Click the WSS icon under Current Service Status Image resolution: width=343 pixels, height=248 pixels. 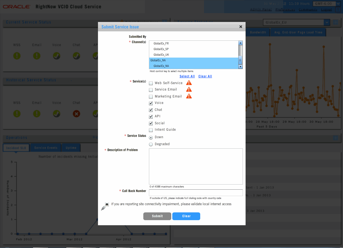point(17,56)
